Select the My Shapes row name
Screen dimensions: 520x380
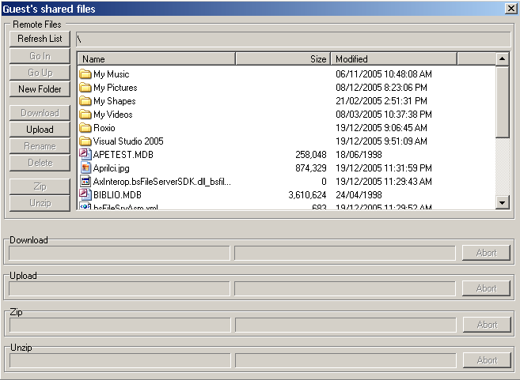(x=115, y=101)
